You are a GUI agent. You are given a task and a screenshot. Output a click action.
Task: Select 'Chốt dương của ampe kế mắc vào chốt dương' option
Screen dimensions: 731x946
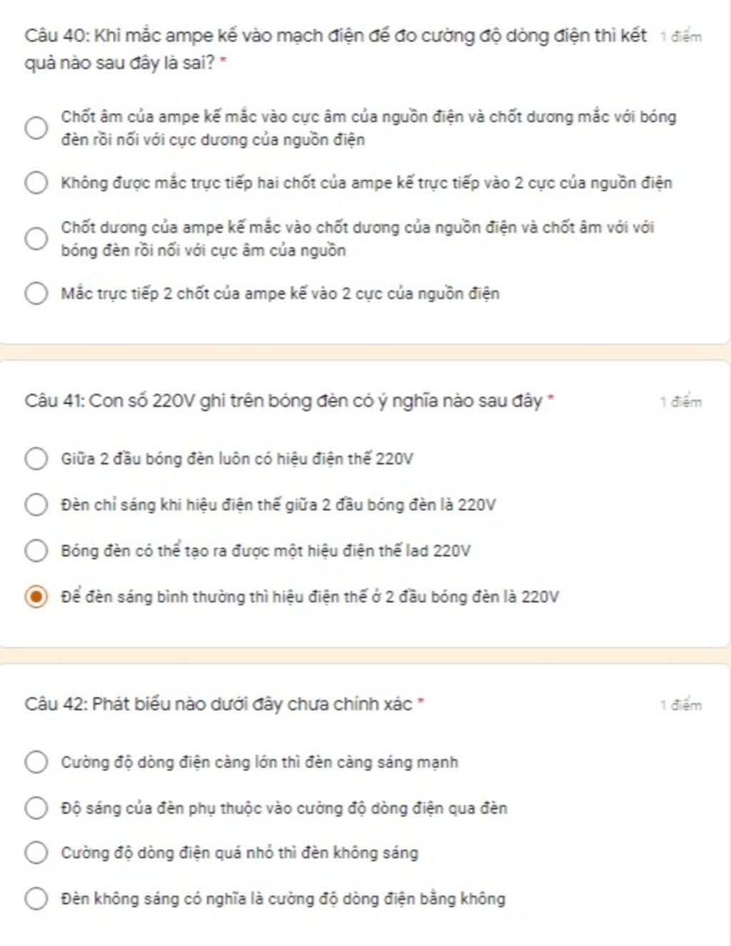[36, 239]
